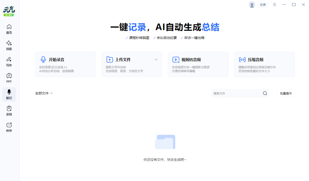
Task: Expand the 上传文件 dropdown arrow
Action: click(156, 60)
